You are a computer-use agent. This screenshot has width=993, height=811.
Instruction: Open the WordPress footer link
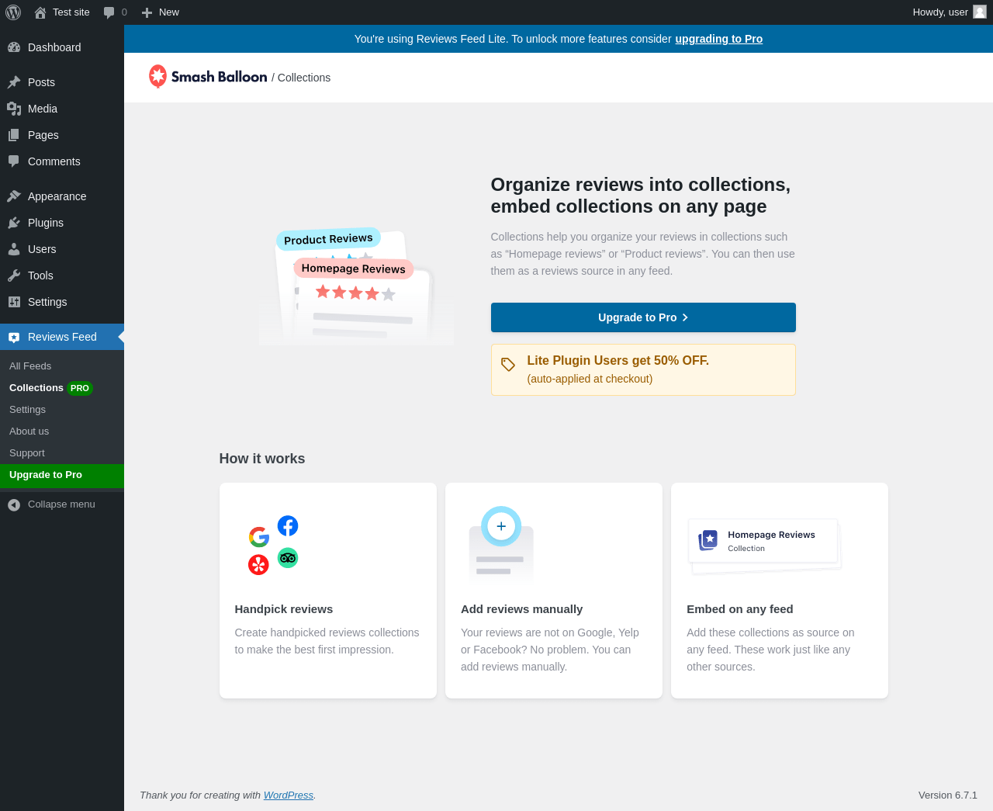(x=289, y=795)
